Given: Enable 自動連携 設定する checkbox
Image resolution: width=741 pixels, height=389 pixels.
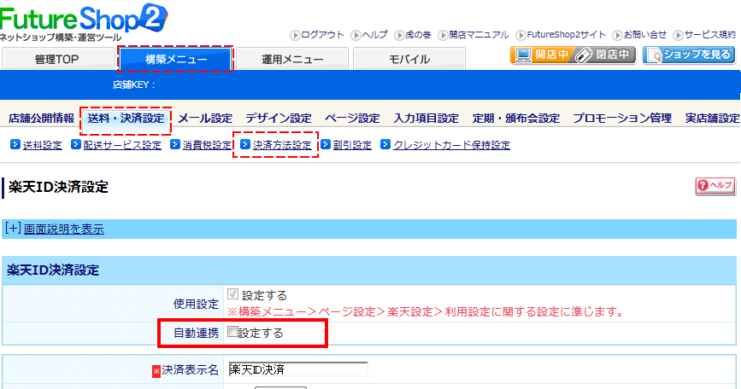Looking at the screenshot, I should pos(232,332).
